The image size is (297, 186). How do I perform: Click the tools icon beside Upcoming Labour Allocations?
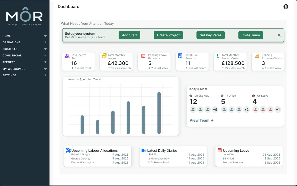pos(68,150)
